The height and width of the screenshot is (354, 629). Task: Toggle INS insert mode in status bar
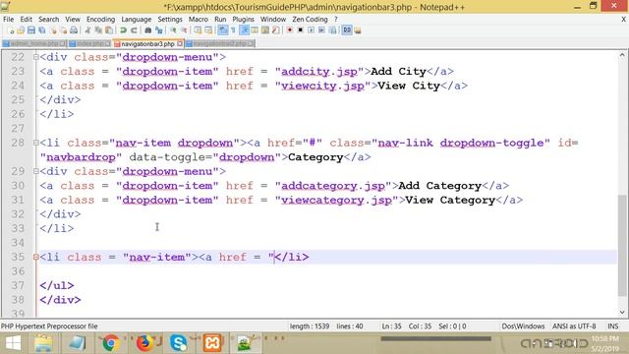click(x=613, y=326)
